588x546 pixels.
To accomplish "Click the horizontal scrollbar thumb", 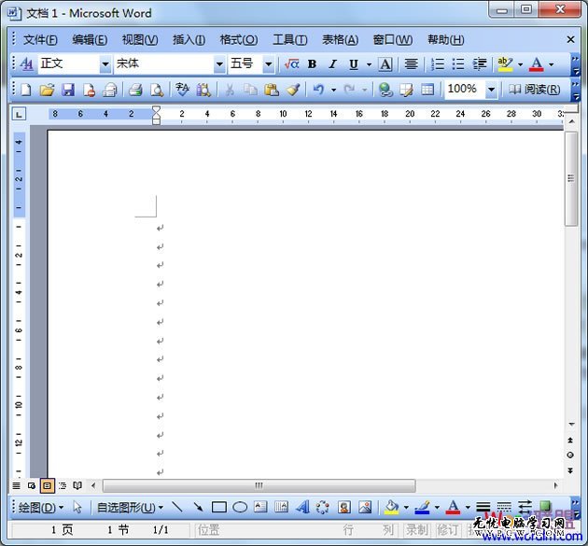I will pyautogui.click(x=259, y=486).
